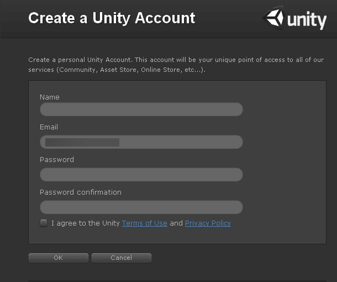The width and height of the screenshot is (337, 282).
Task: Click into the Password input field
Action: (141, 175)
